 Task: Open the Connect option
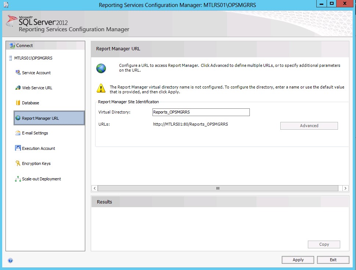click(x=25, y=46)
